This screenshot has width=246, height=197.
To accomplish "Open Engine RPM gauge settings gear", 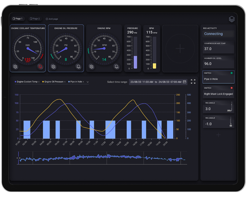I will click(x=91, y=67).
